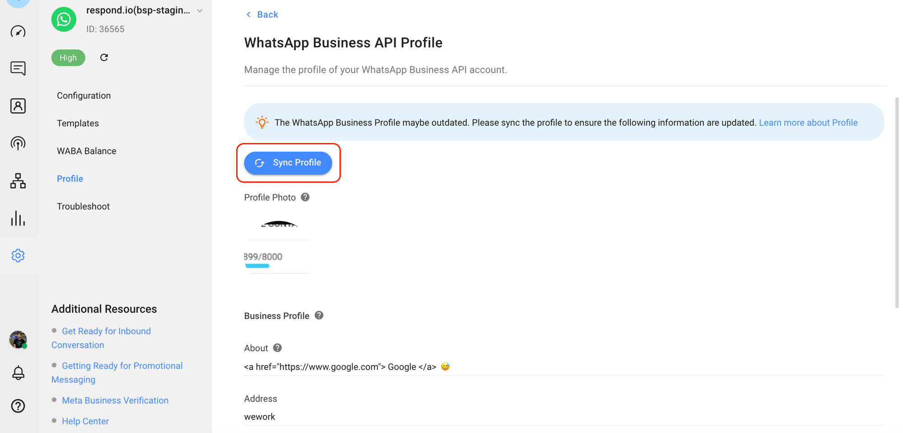Switch to the Templates tab
Image resolution: width=903 pixels, height=433 pixels.
78,123
